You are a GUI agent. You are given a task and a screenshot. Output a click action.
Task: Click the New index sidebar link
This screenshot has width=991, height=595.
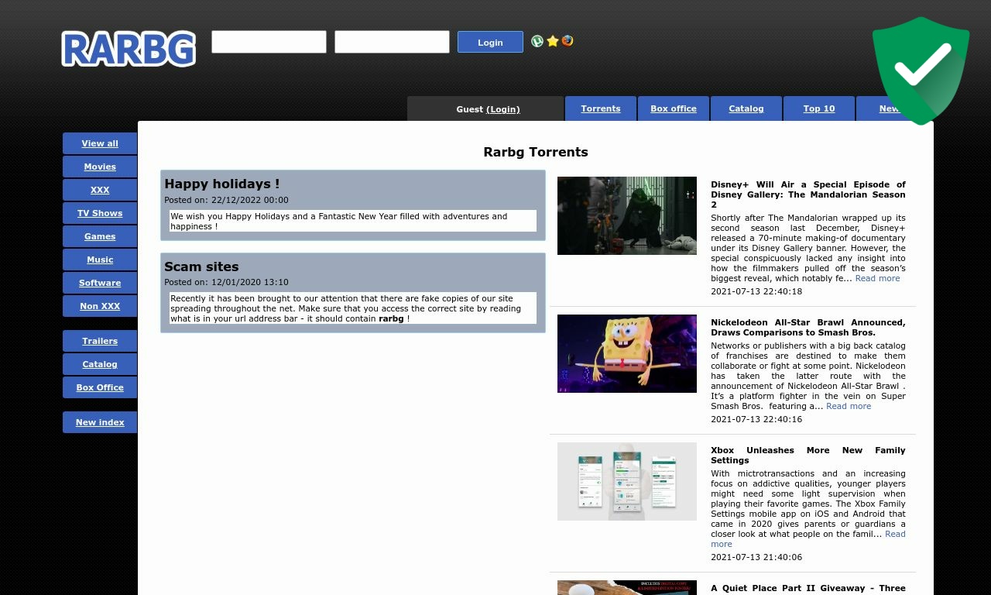100,422
